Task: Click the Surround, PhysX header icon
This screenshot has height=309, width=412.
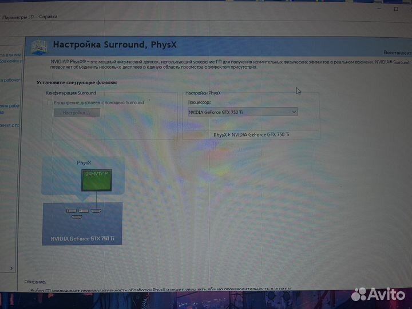Action: 38,46
